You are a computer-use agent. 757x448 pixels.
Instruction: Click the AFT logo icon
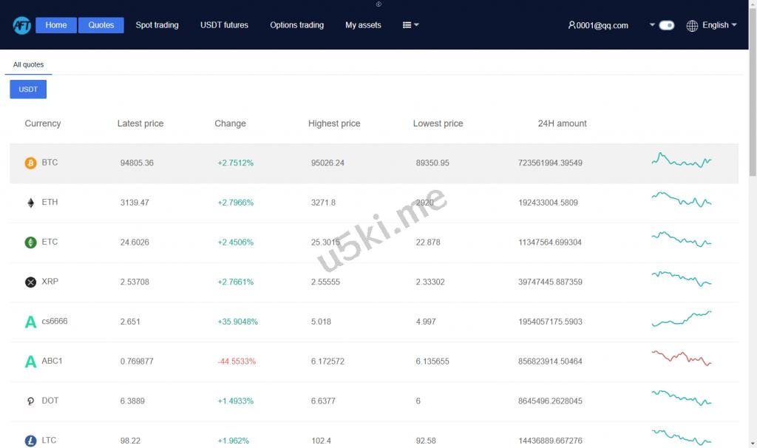coord(21,25)
